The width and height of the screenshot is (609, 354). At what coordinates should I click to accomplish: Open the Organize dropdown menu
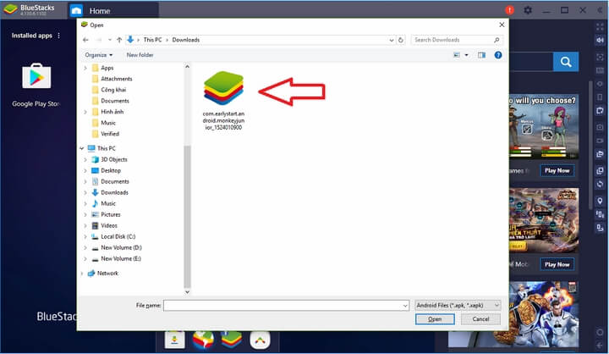point(98,54)
